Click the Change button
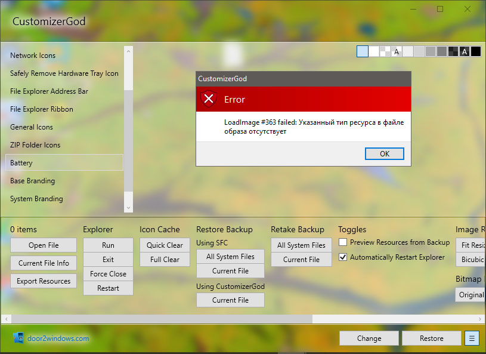The width and height of the screenshot is (486, 354). click(x=369, y=338)
